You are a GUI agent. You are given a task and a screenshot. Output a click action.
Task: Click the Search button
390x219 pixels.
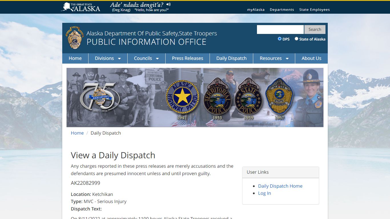(315, 29)
